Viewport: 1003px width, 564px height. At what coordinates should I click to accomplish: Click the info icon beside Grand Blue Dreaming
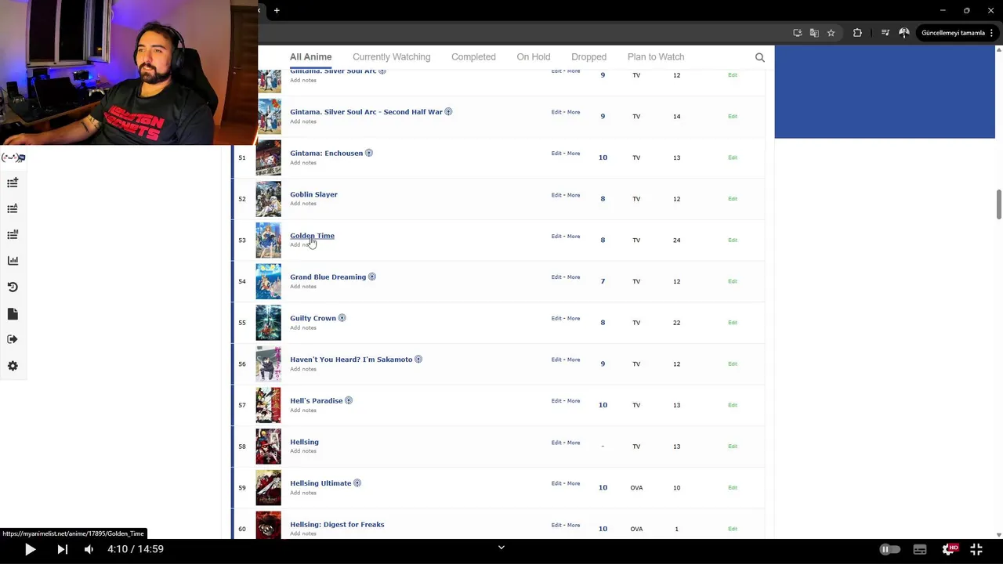[372, 277]
